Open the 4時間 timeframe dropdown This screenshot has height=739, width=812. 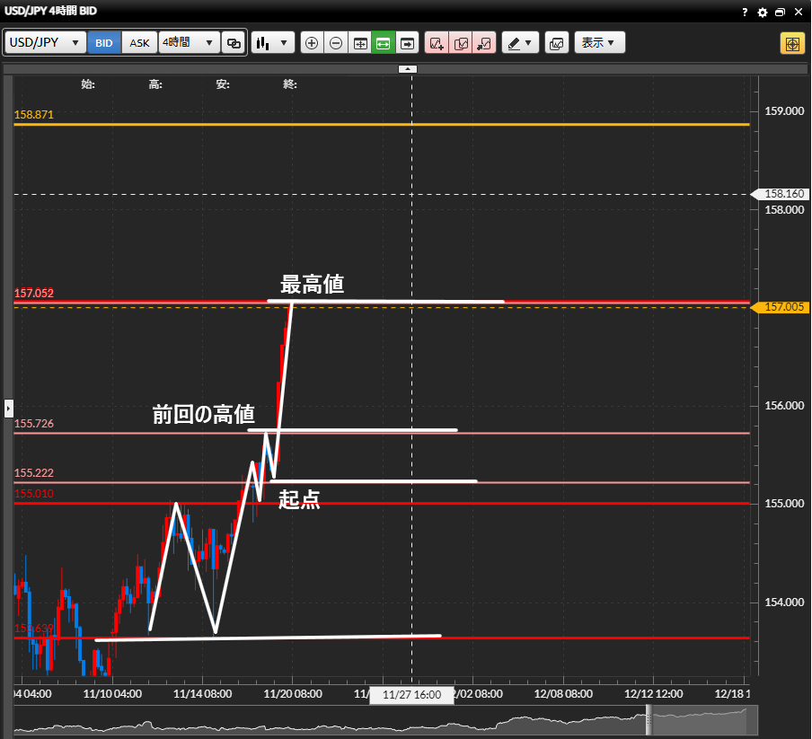[189, 43]
